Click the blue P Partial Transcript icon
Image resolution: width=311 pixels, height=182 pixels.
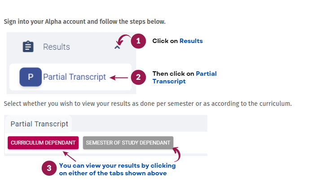point(31,77)
